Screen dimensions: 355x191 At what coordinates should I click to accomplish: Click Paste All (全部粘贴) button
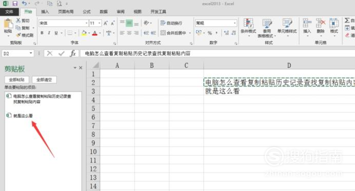16,80
